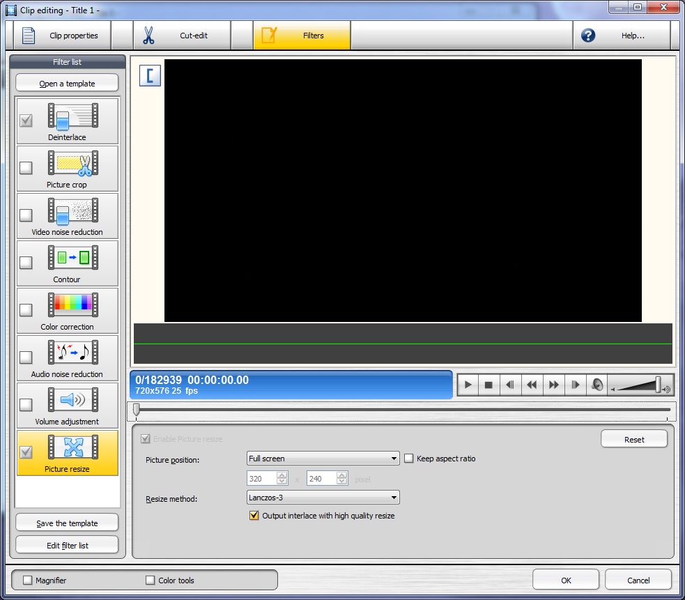Image resolution: width=685 pixels, height=600 pixels.
Task: Click the question mark help icon
Action: [588, 36]
